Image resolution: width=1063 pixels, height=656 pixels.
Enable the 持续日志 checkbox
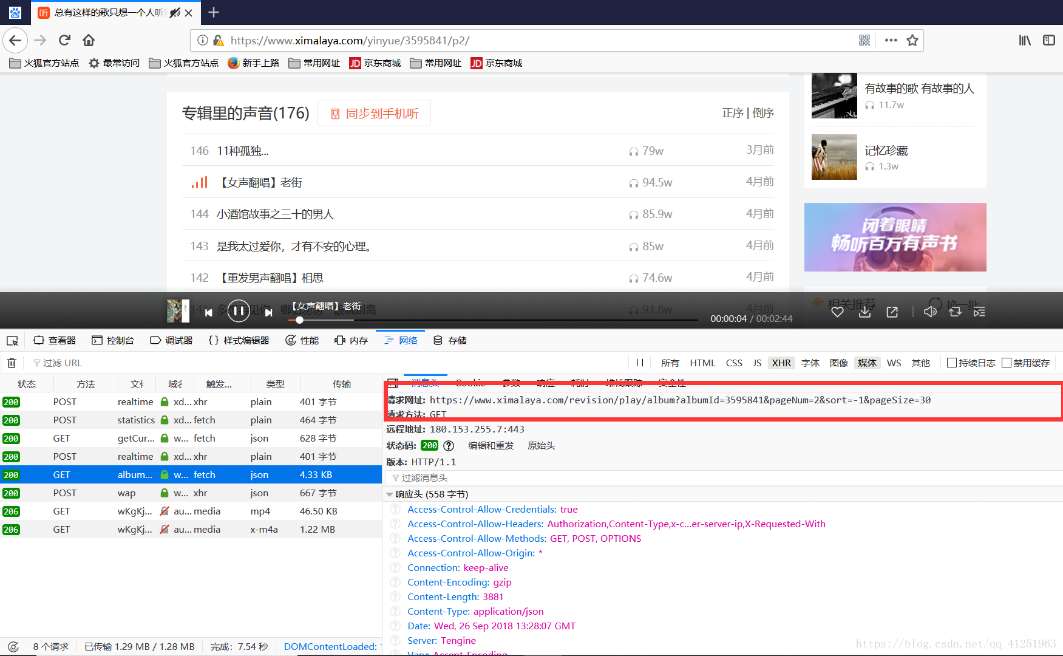point(952,363)
